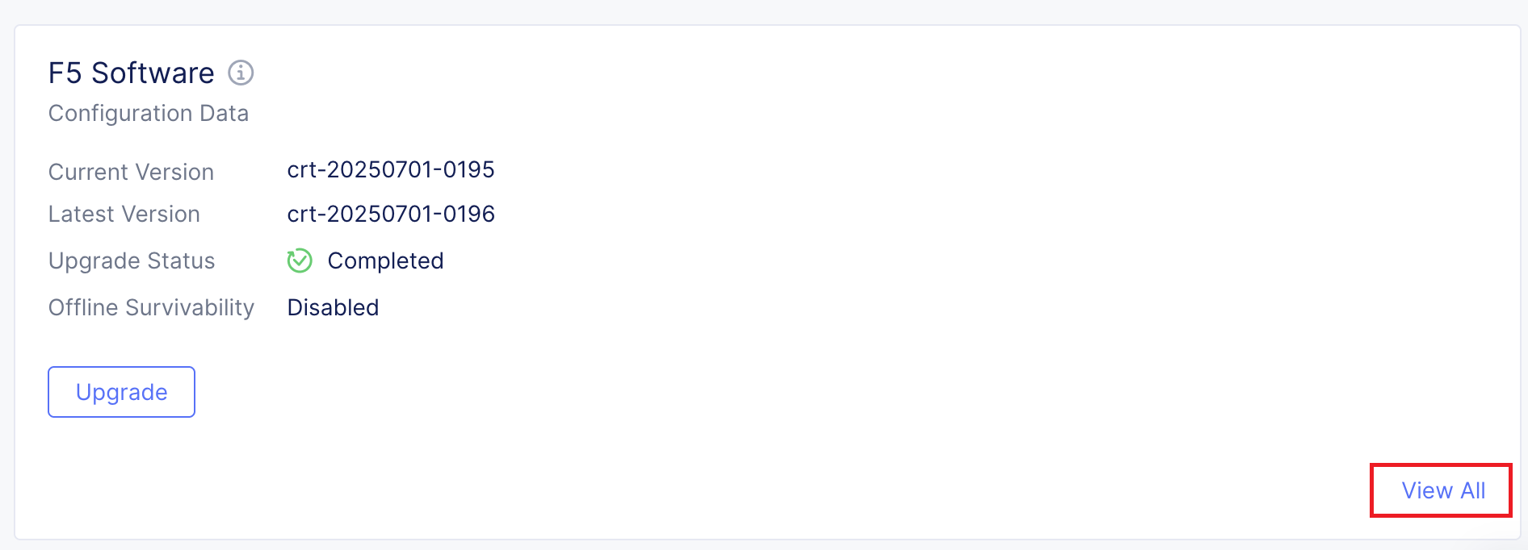
Task: Click the F5 Software heading
Action: (131, 73)
